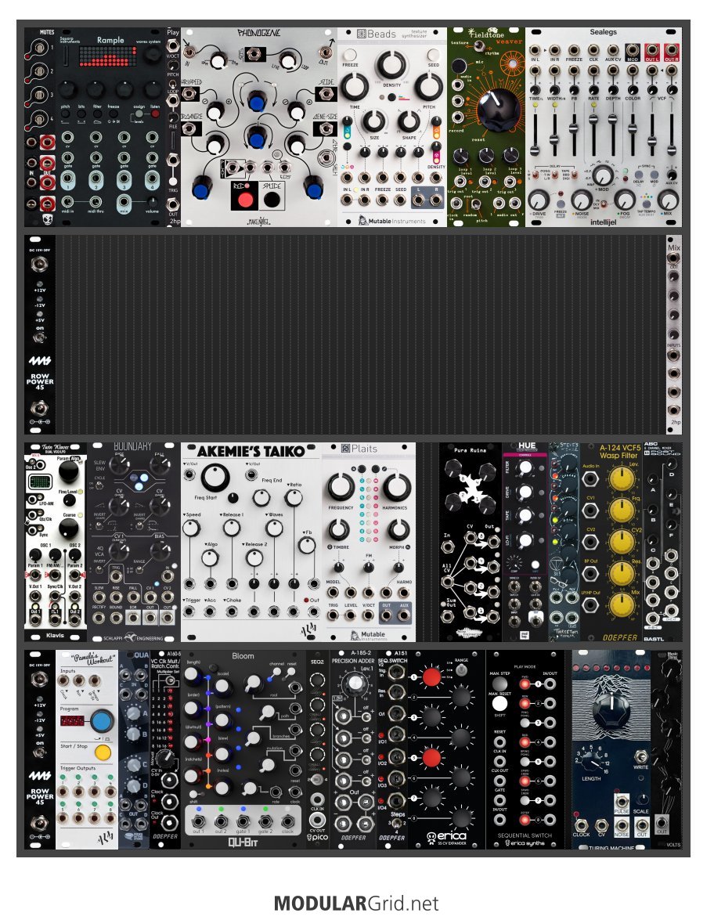
Task: Flip the Steps switch on A151 Seq Switch
Action: 396,823
